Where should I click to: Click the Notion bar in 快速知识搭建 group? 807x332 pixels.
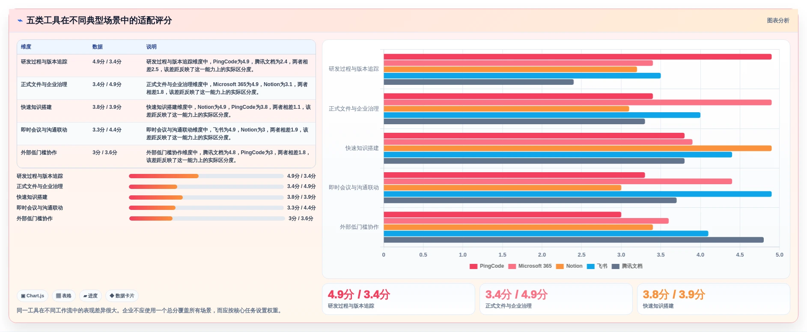[x=578, y=148]
